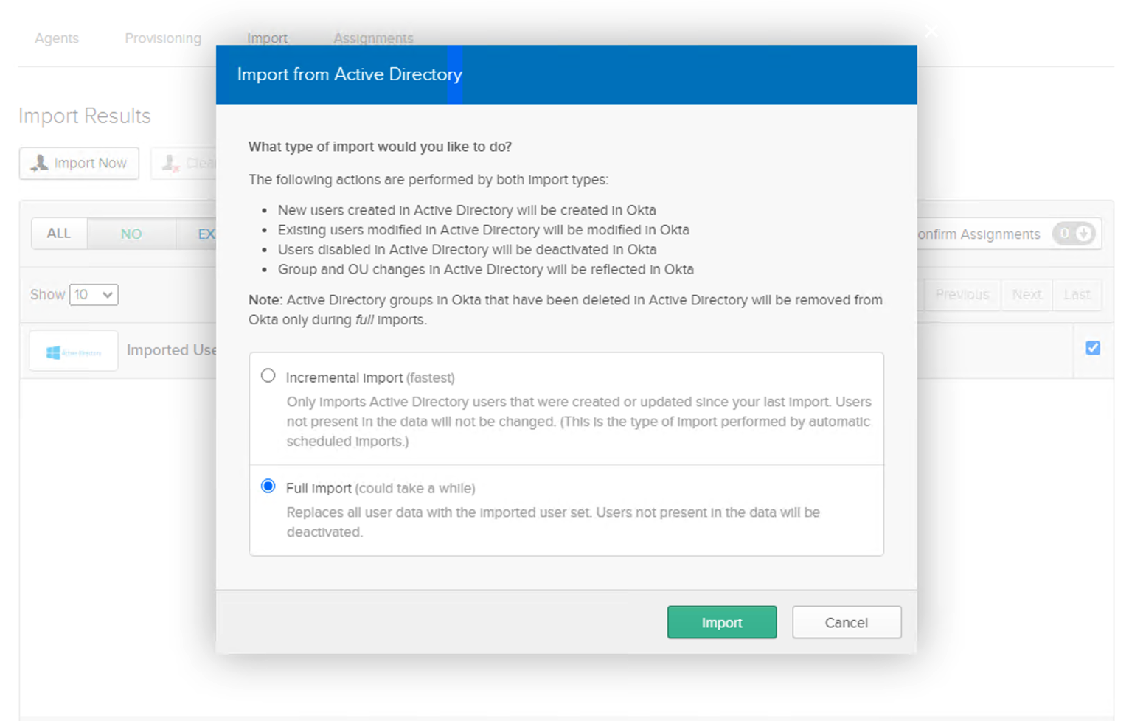Viewport: 1129px width, 721px height.
Task: Click the Active Directory Windows logo thumbnail
Action: [74, 351]
